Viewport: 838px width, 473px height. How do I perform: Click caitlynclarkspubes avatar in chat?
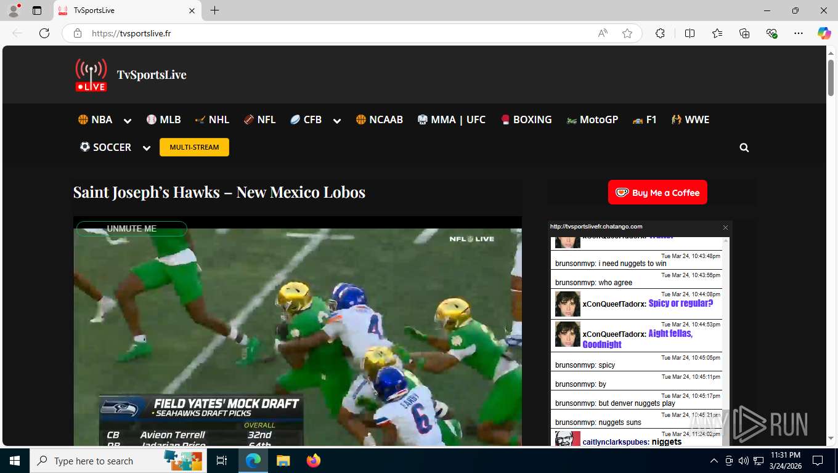coord(567,439)
